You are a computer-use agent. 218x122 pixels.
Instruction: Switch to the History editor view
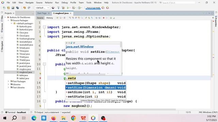click(x=50, y=18)
